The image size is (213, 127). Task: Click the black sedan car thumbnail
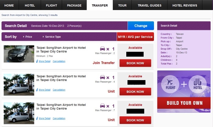pos(19,54)
